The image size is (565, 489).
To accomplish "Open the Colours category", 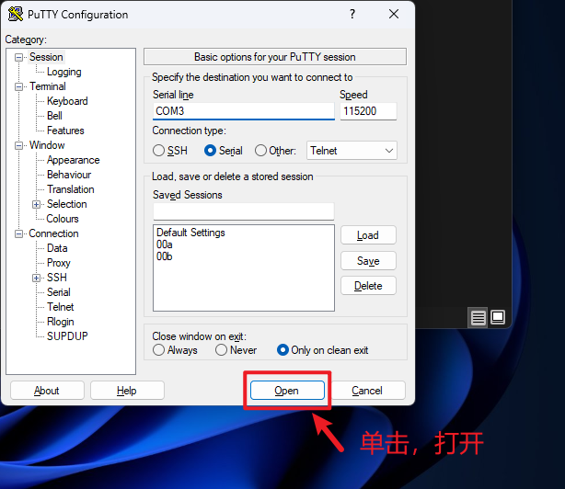I will 63,219.
